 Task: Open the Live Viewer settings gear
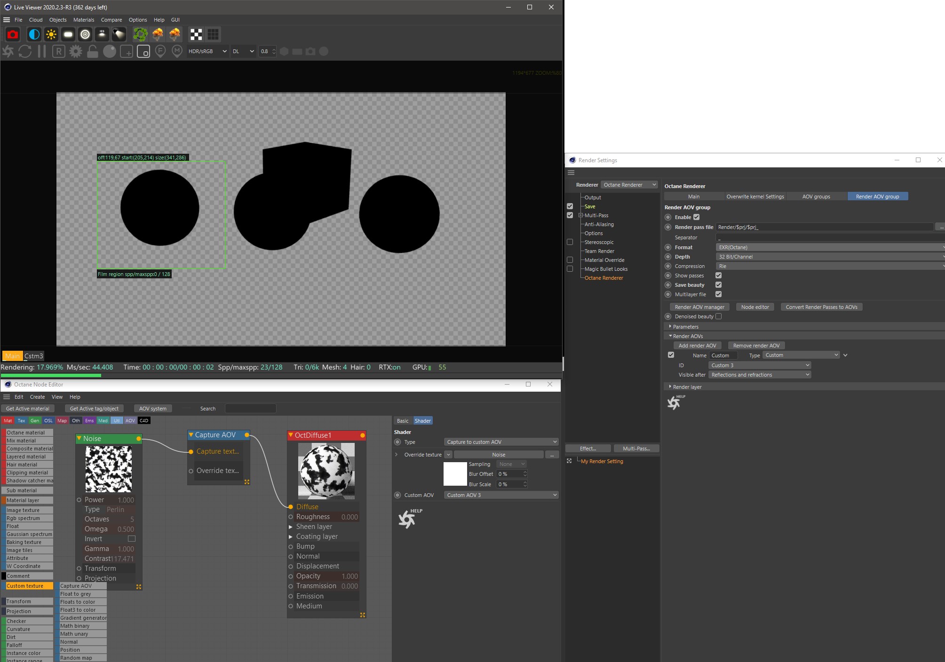[75, 51]
